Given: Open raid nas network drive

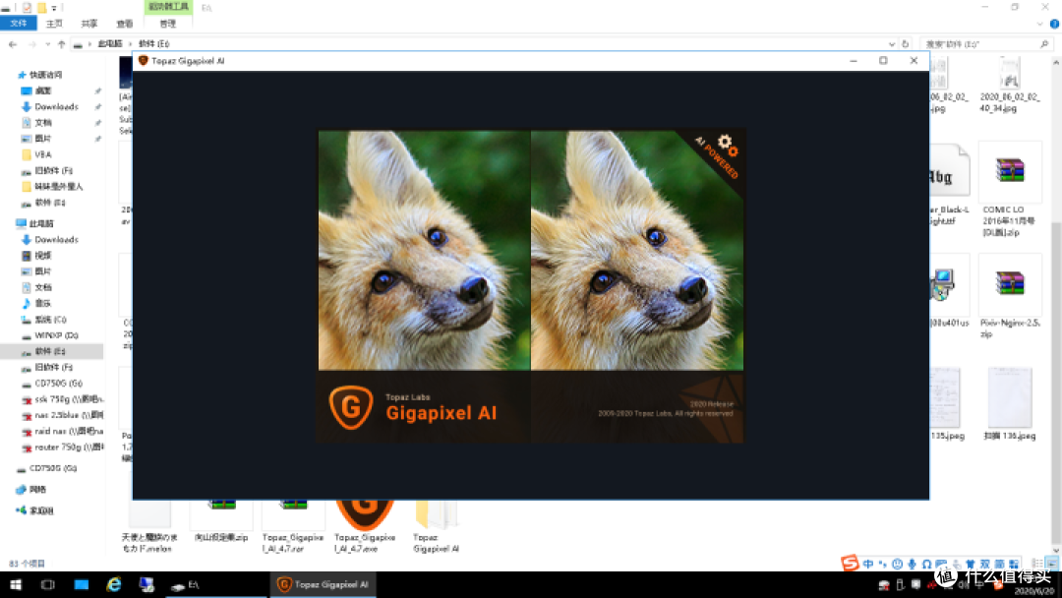Looking at the screenshot, I should pos(68,432).
